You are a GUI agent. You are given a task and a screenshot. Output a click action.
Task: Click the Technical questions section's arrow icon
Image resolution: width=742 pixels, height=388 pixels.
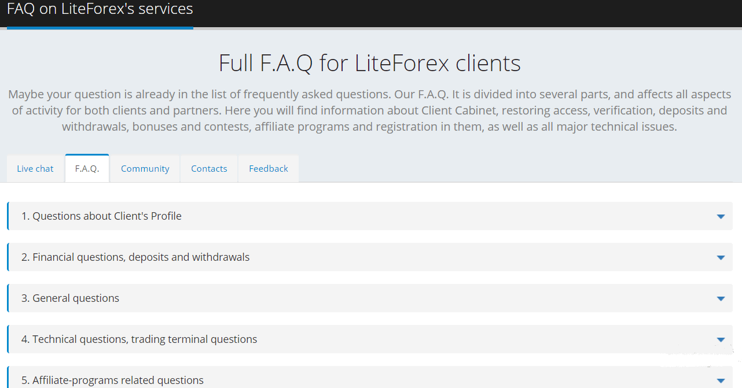[x=721, y=339]
